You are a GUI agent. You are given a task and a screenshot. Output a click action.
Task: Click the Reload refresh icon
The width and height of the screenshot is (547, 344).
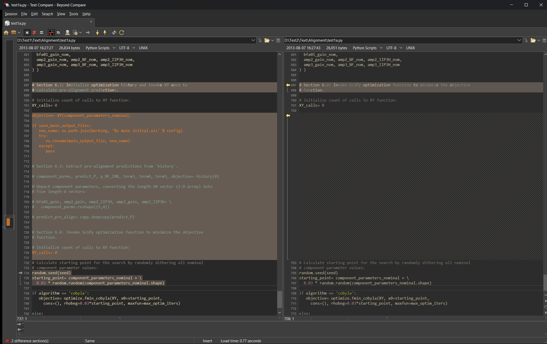tap(122, 32)
